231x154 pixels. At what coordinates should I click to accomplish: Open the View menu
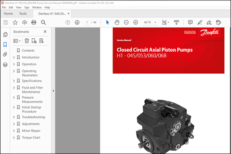(19, 7)
